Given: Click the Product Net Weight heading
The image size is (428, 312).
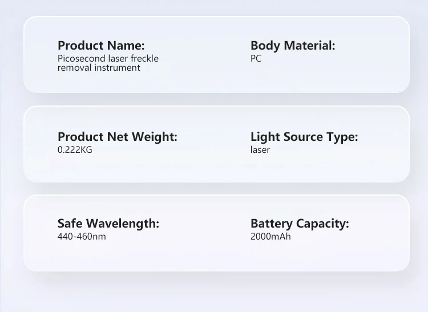Looking at the screenshot, I should point(118,137).
